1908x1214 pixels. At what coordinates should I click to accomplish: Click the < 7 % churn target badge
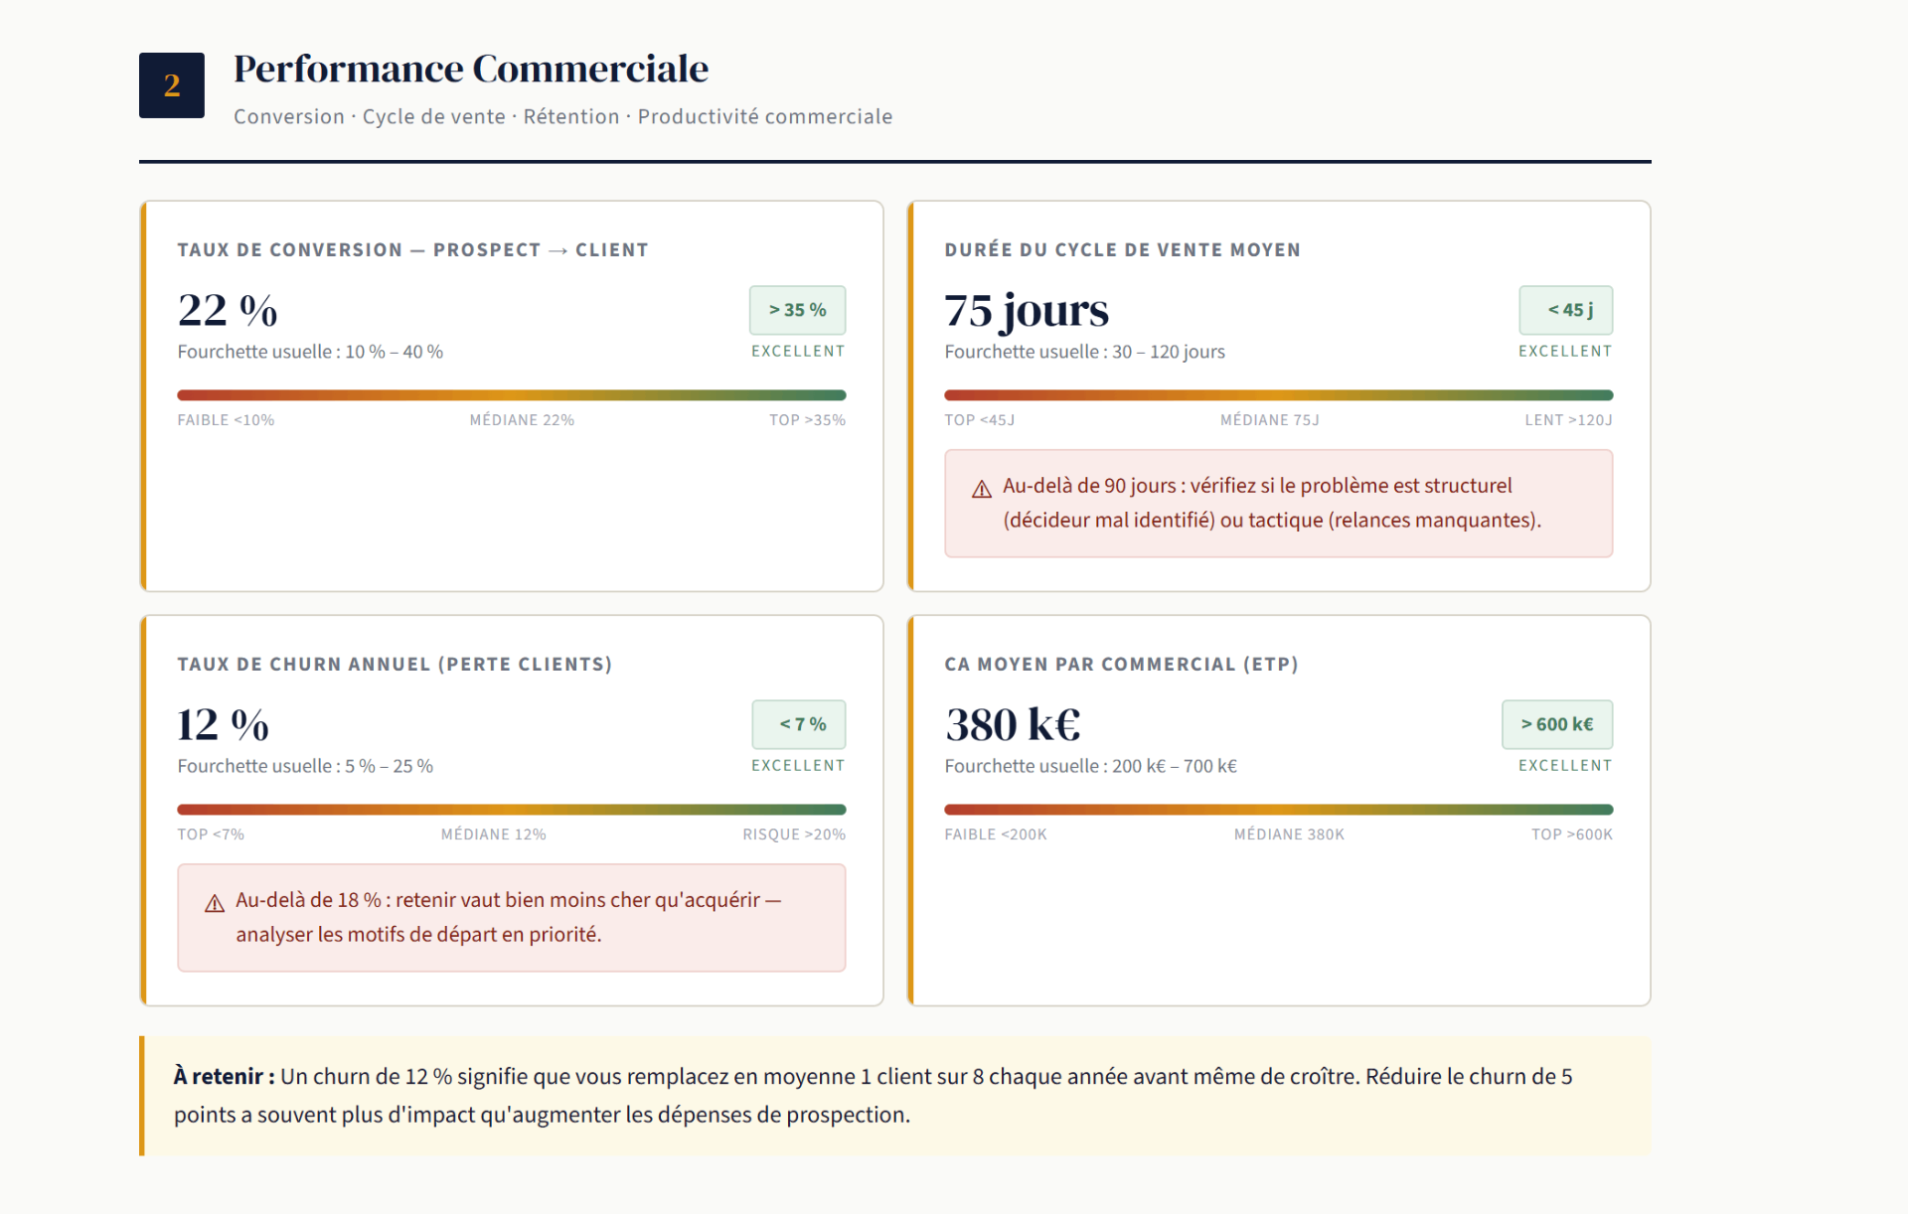(799, 724)
